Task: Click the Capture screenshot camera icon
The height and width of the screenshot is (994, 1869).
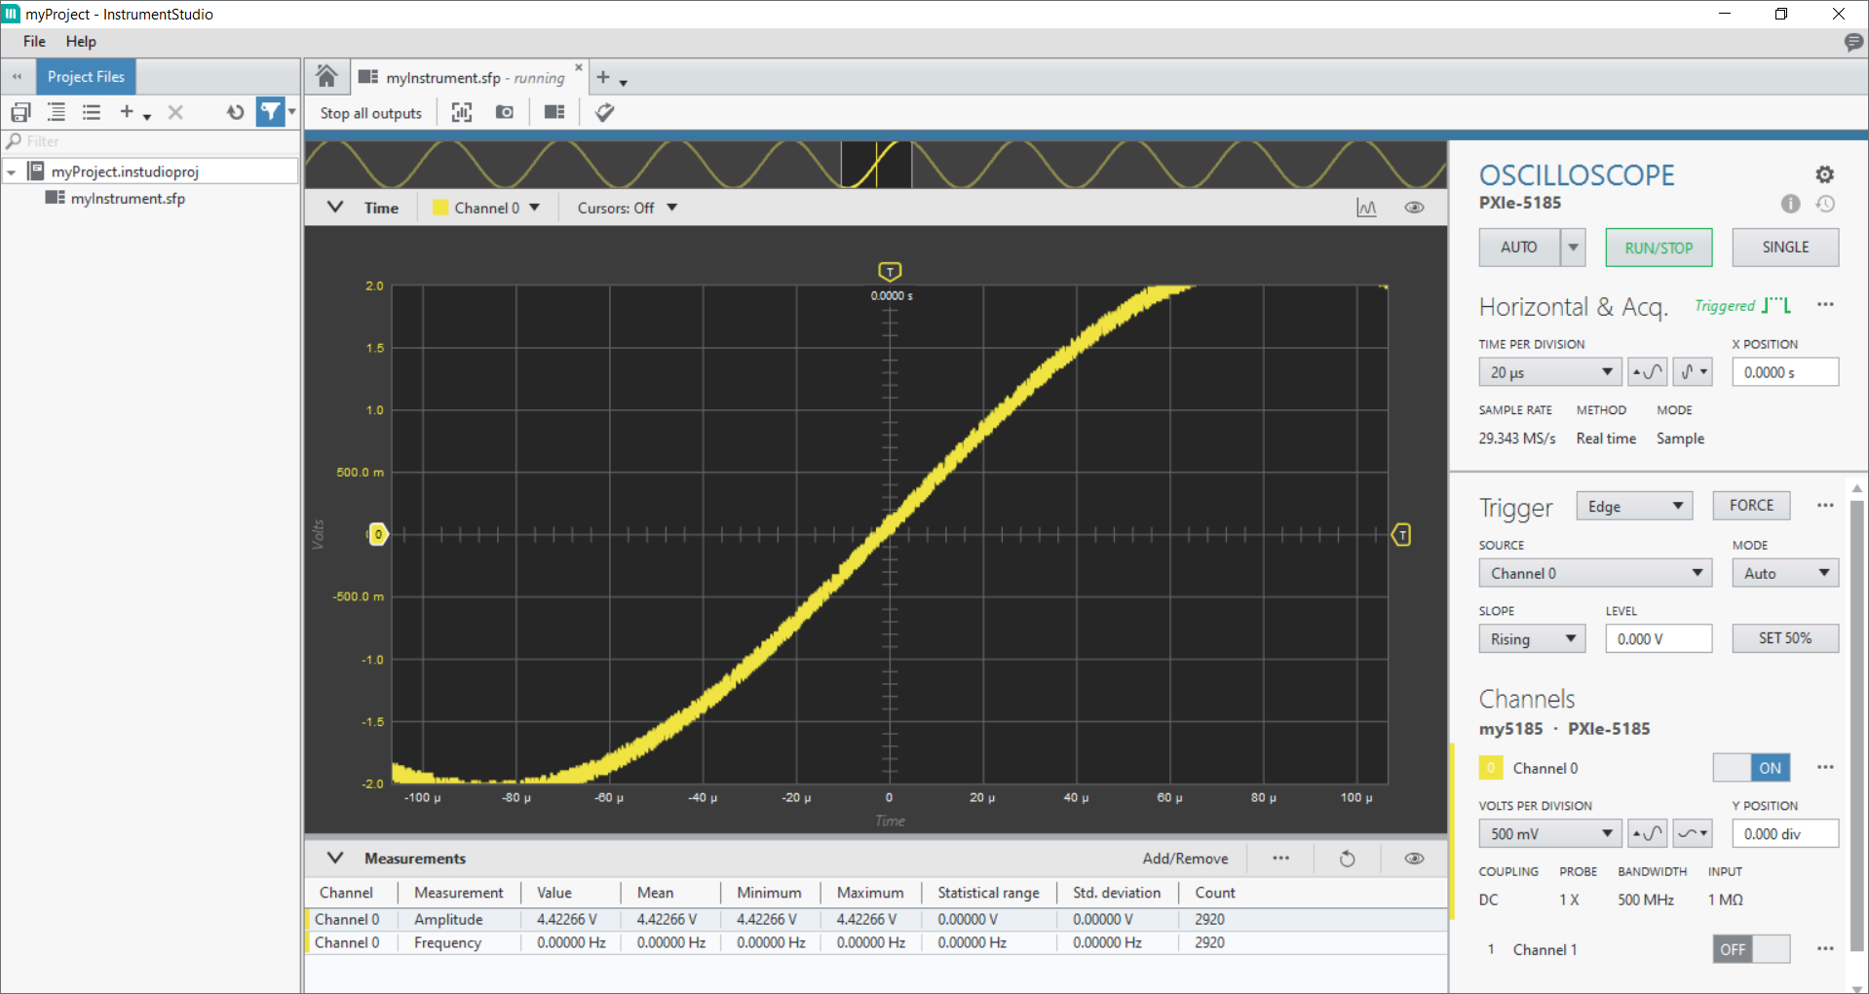Action: point(505,112)
